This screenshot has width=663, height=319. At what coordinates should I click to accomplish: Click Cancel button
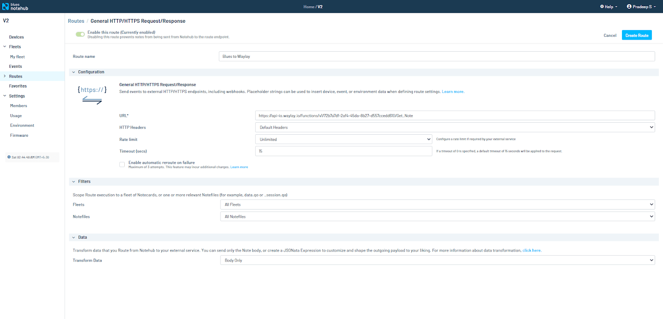(x=610, y=36)
